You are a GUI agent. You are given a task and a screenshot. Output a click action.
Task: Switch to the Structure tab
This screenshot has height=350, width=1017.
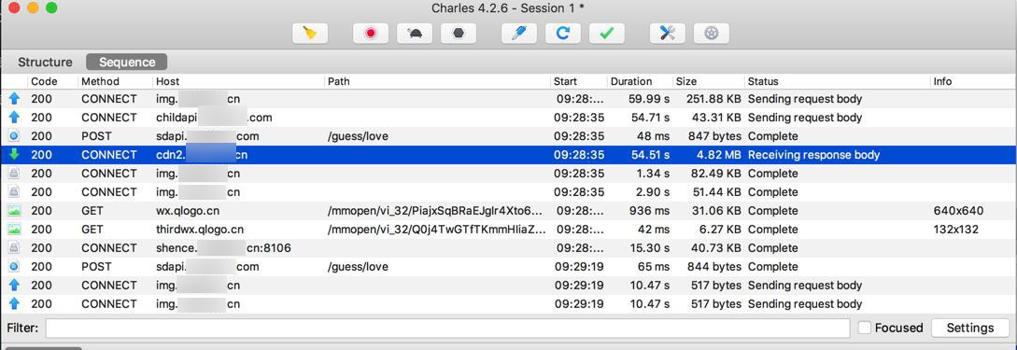tap(45, 63)
